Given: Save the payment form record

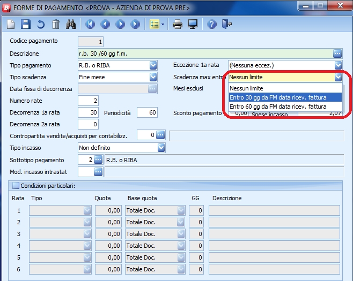Looking at the screenshot, I should 25,24.
